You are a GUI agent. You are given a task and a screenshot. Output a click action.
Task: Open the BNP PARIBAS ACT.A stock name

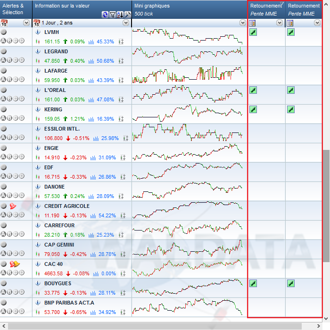[69, 303]
